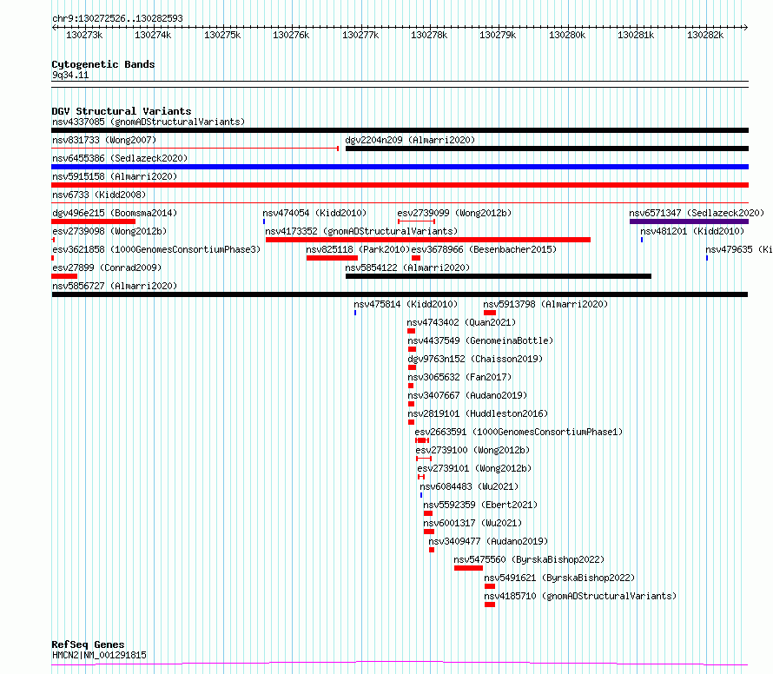Select the 9q34.11 band label
The width and height of the screenshot is (773, 674).
coord(70,75)
